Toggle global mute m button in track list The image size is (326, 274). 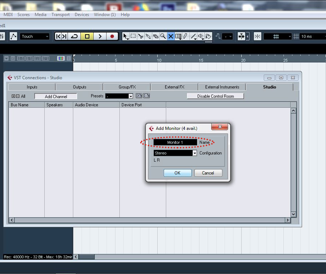[x=21, y=59]
